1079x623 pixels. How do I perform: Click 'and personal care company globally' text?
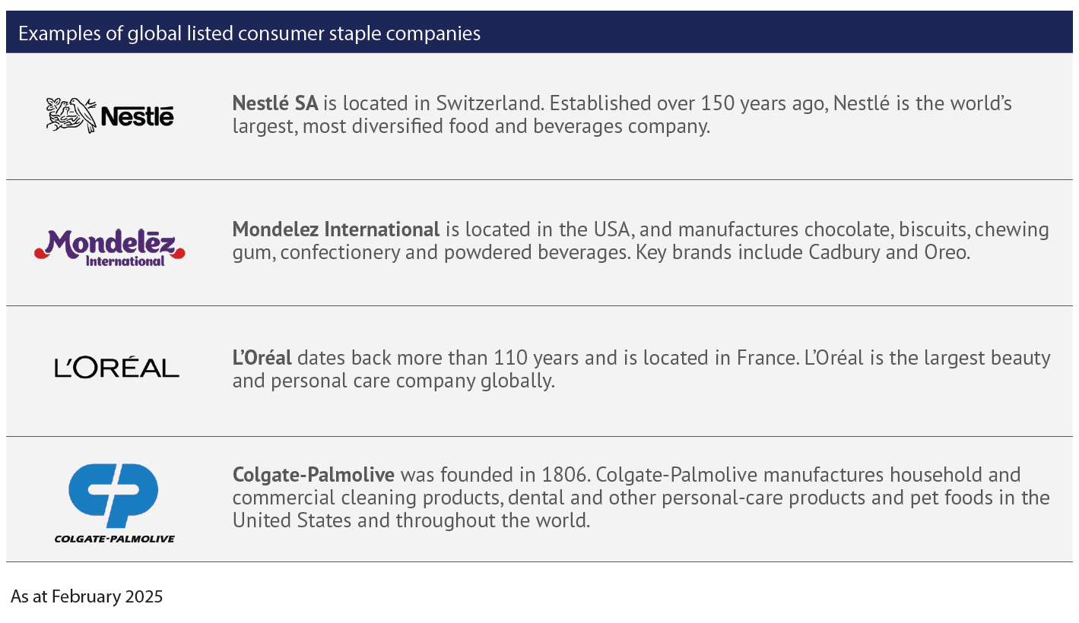[394, 381]
